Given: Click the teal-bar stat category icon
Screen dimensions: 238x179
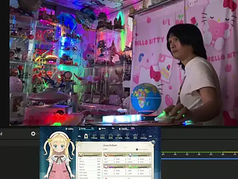Looking at the screenshot, I should pos(130,155).
